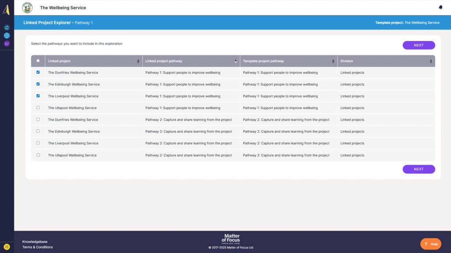The width and height of the screenshot is (451, 253).
Task: Toggle the select-all checkbox in table header
Action: [38, 61]
